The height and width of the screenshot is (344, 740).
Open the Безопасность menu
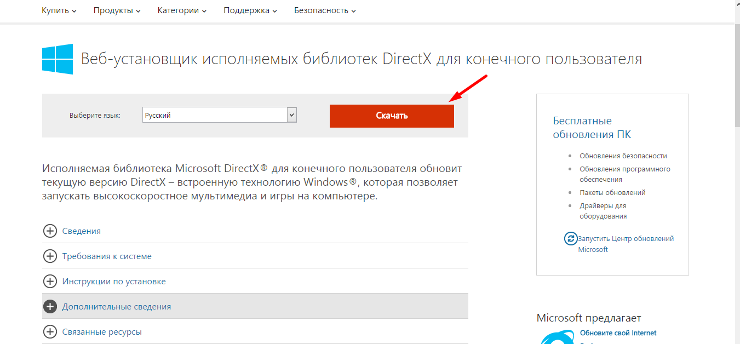(325, 10)
